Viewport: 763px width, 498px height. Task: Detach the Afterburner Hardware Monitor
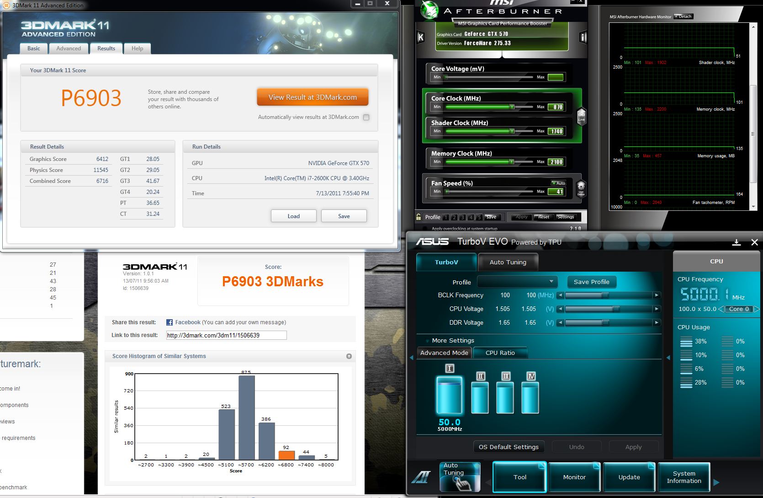pyautogui.click(x=684, y=16)
